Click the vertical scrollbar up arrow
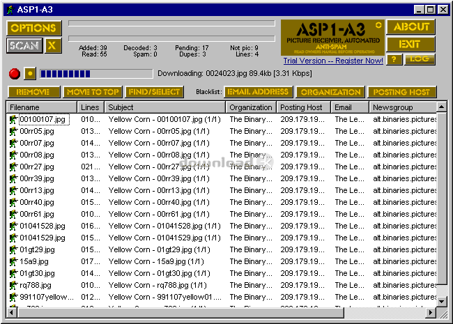453x324 pixels. click(442, 107)
